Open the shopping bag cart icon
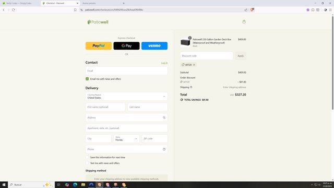The width and height of the screenshot is (334, 188). click(244, 22)
